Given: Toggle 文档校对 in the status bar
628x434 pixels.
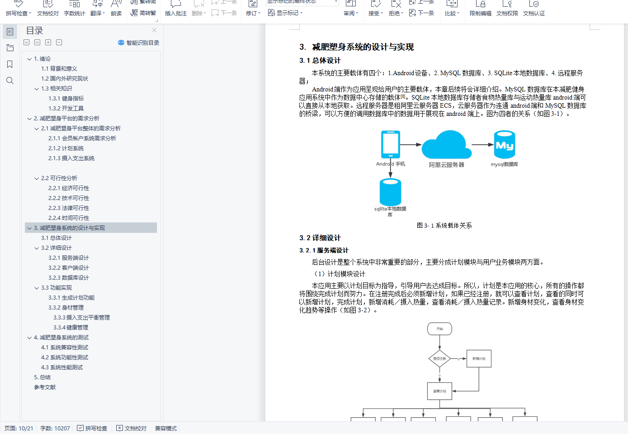Looking at the screenshot, I should (x=131, y=428).
